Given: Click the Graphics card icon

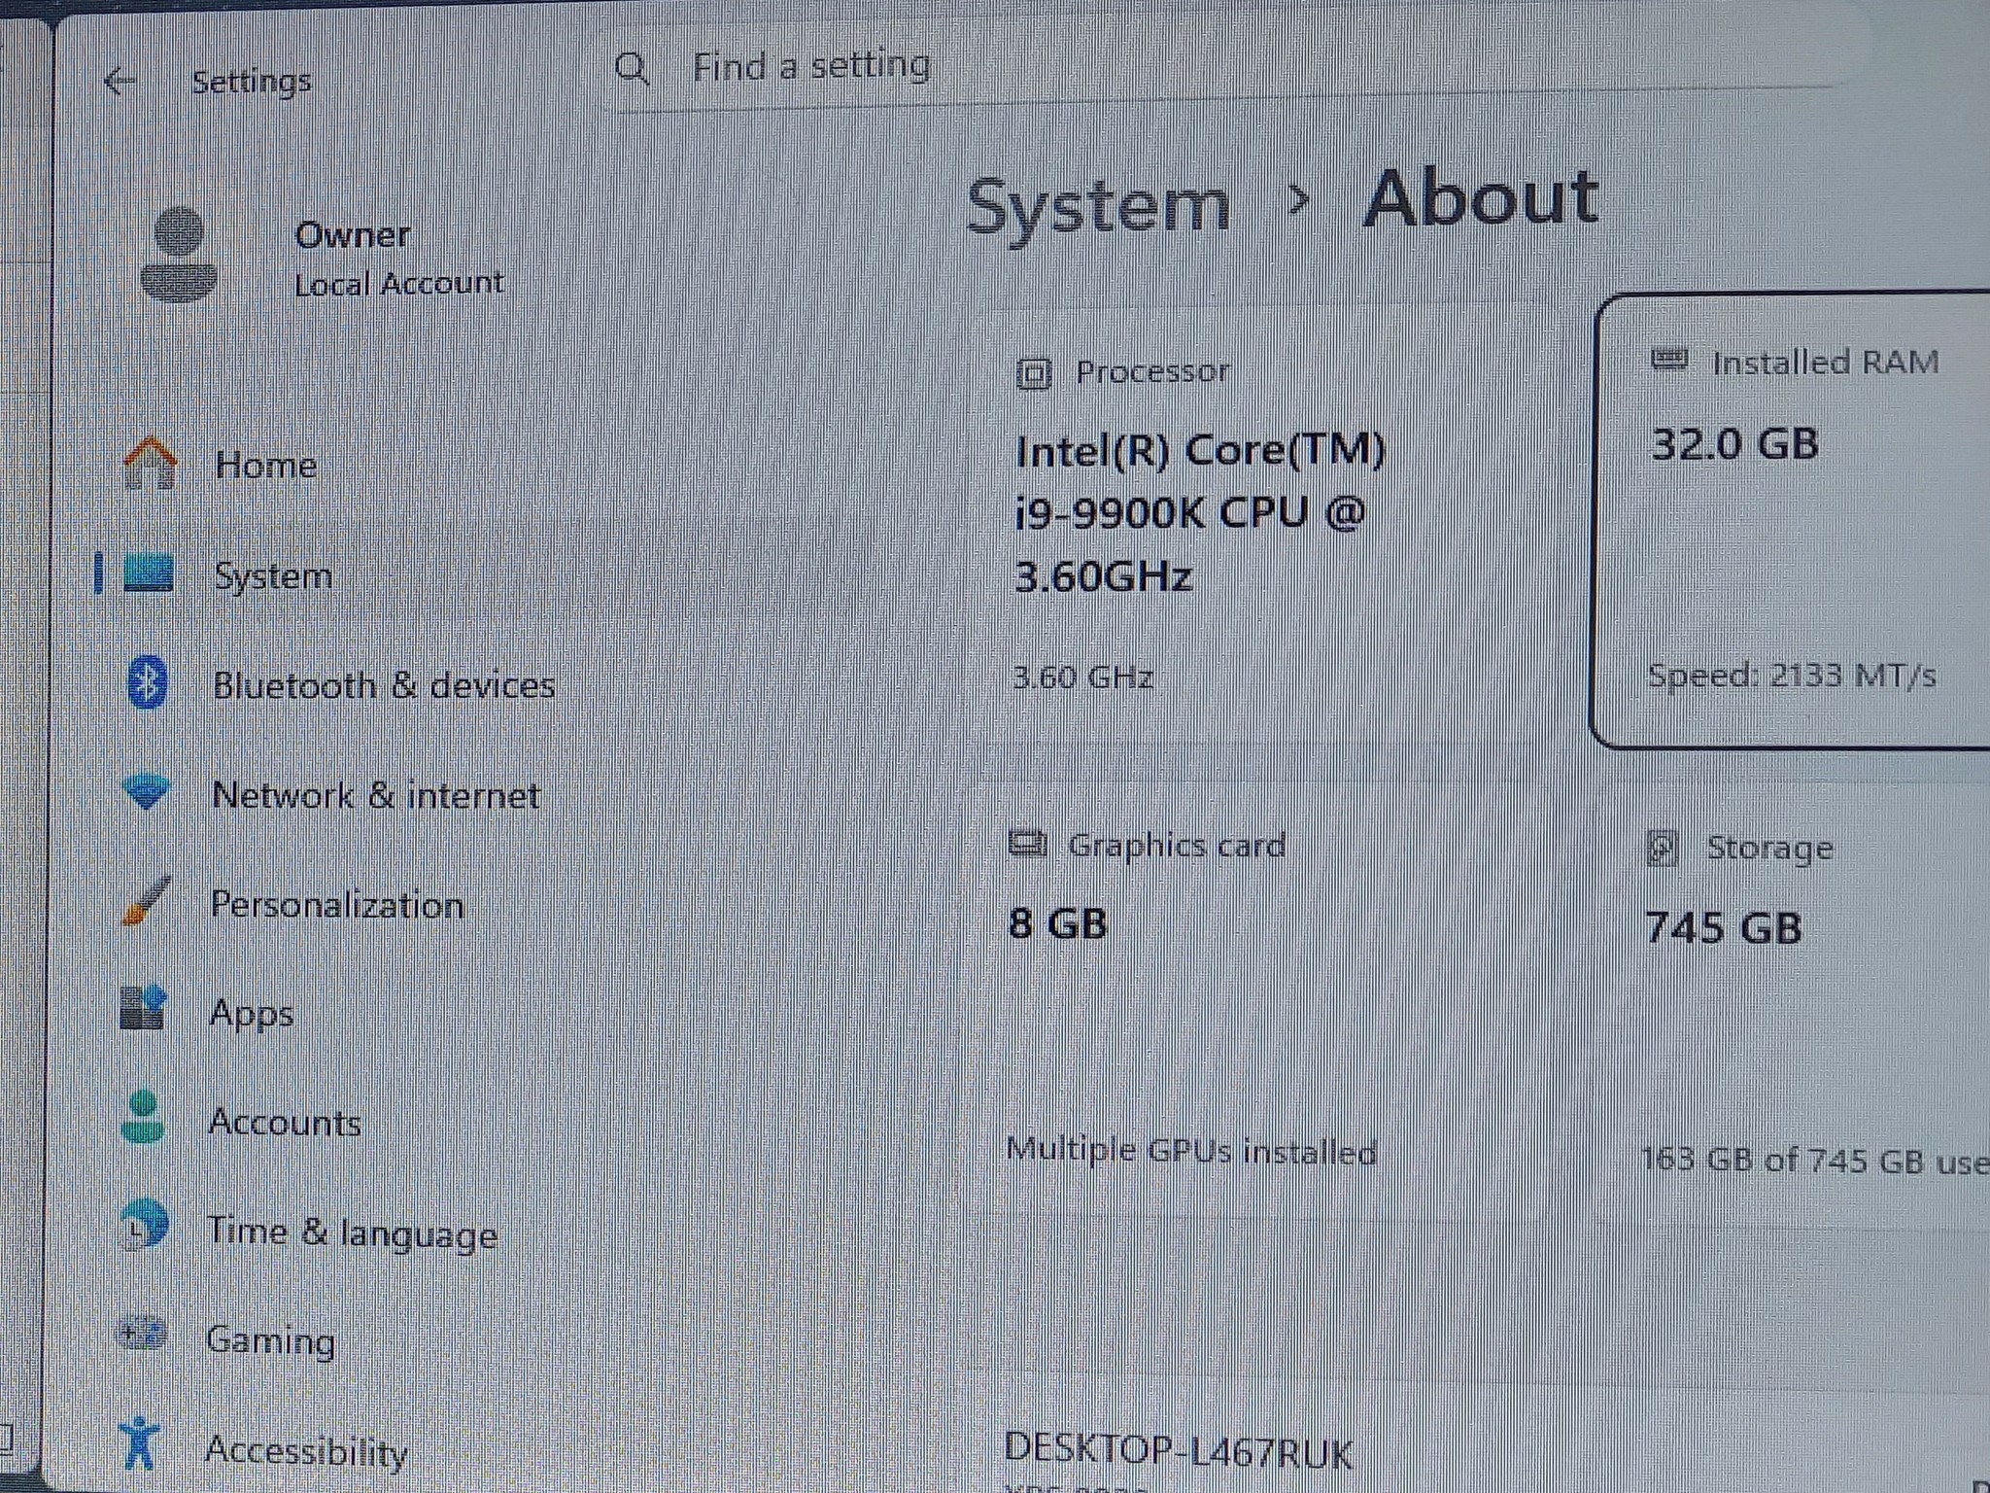Looking at the screenshot, I should (x=1028, y=844).
